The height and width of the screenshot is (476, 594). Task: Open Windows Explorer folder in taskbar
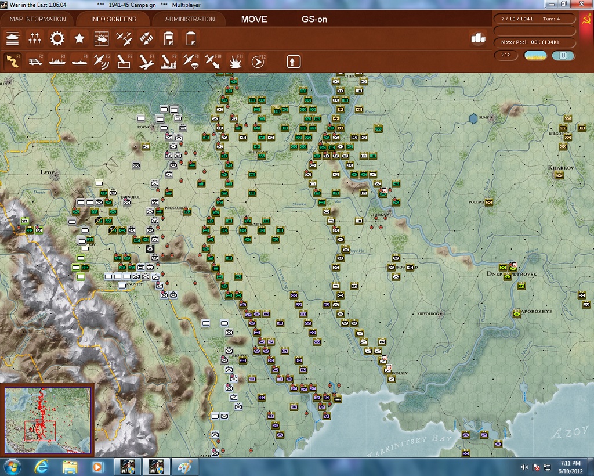click(x=70, y=467)
